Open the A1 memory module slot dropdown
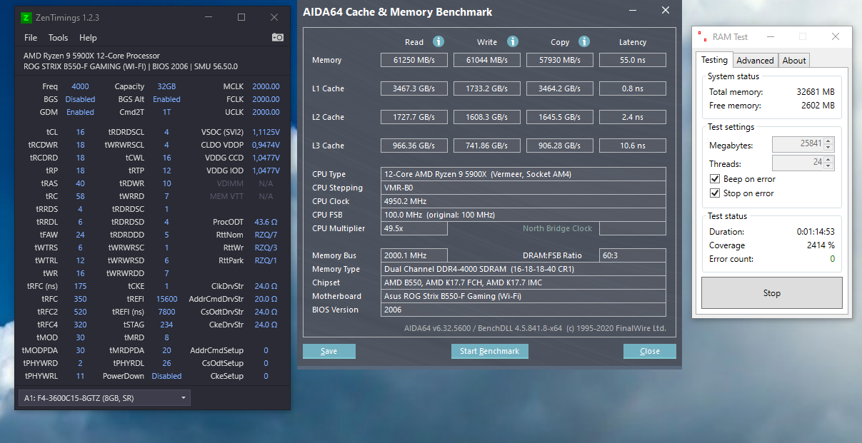 pos(104,398)
